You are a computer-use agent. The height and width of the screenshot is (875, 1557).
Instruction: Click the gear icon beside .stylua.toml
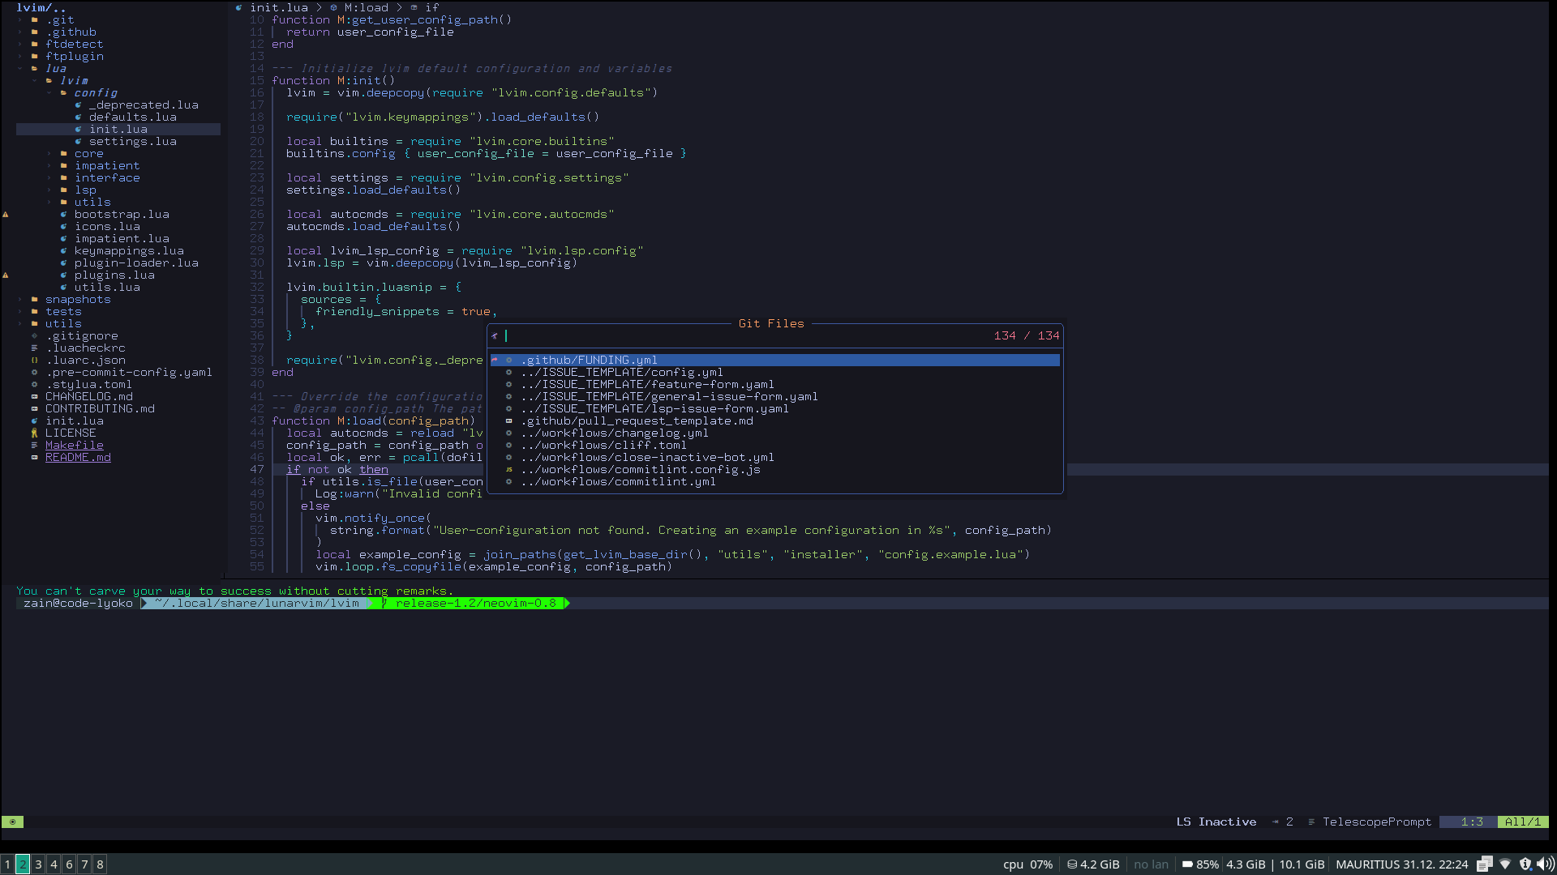click(x=34, y=385)
